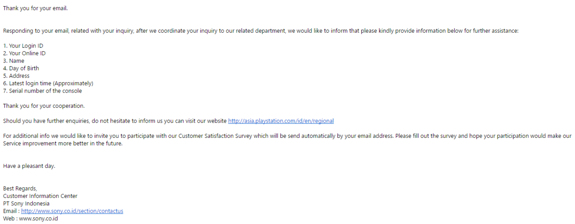
Task: Click list item "3. Name"
Action: click(x=14, y=61)
